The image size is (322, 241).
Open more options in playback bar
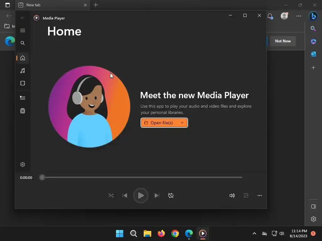[259, 195]
